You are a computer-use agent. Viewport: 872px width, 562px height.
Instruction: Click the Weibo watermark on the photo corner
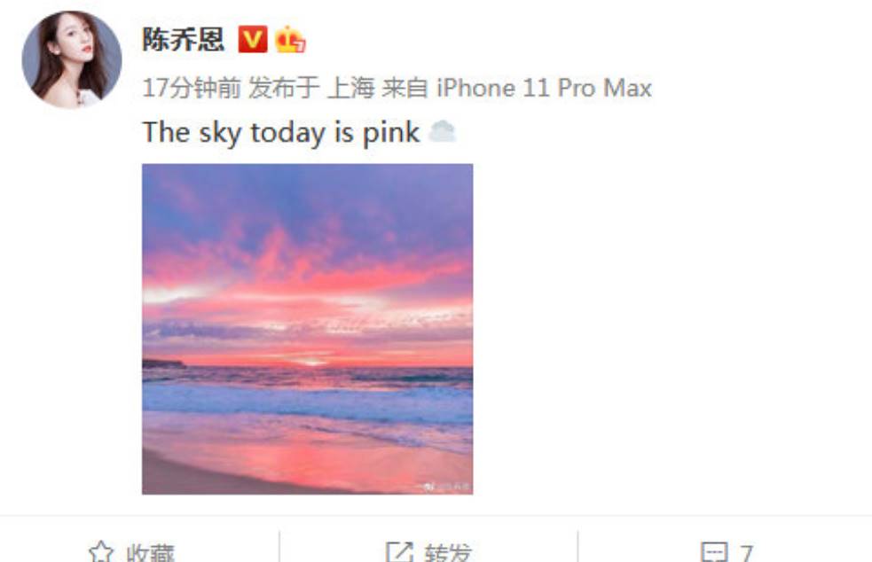coord(445,487)
